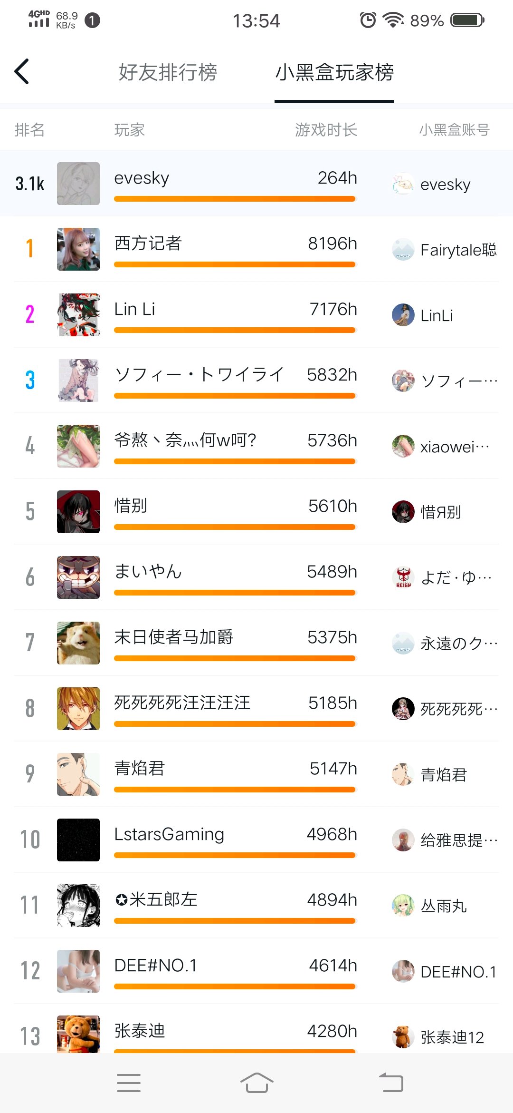Screen dimensions: 513x1113
Task: Tap the REIGN logo account icon
Action: tap(403, 577)
